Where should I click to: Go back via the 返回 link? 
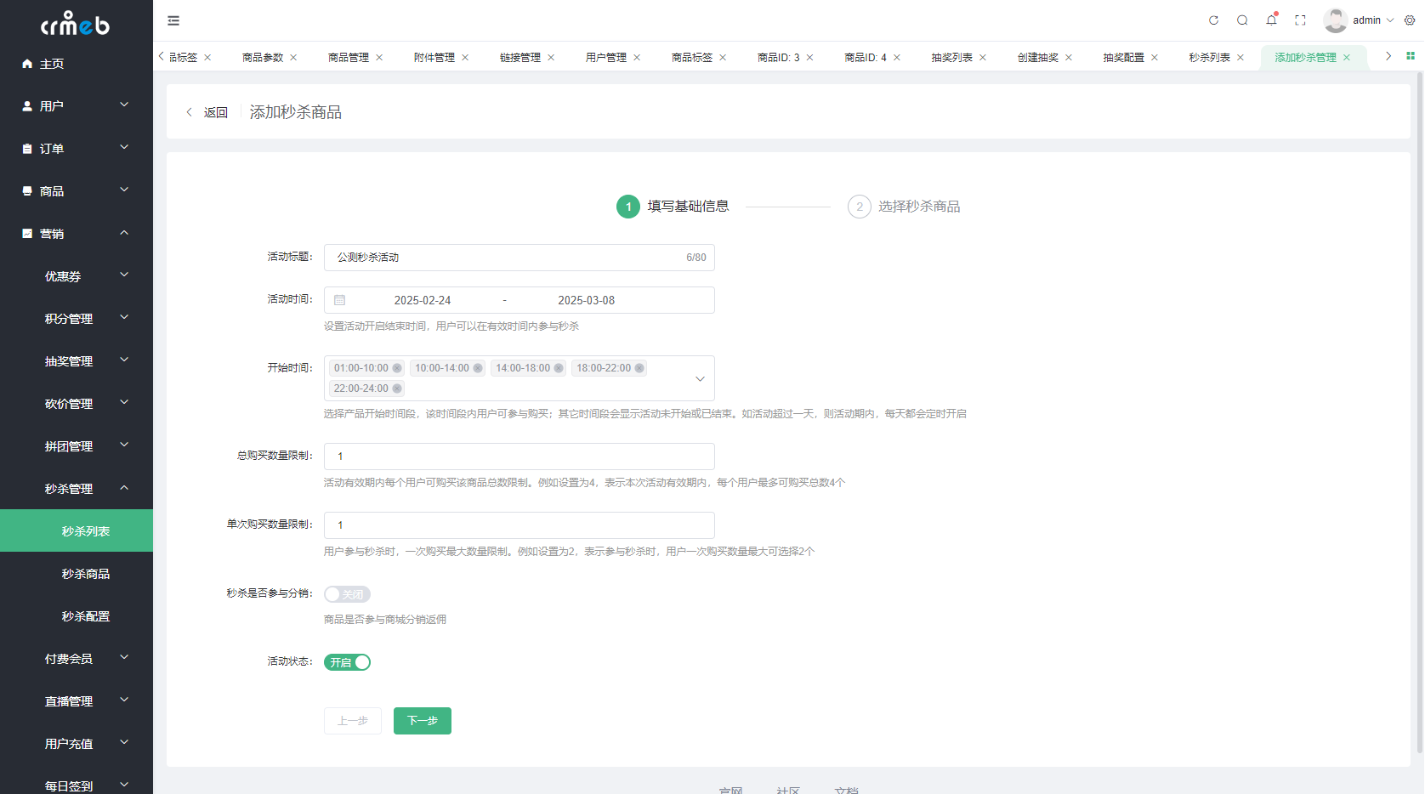[207, 112]
